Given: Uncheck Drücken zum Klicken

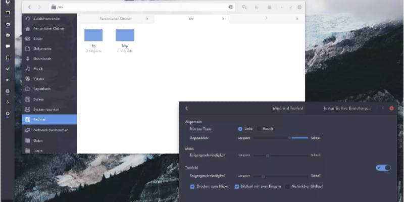Looking at the screenshot, I should click(x=192, y=186).
